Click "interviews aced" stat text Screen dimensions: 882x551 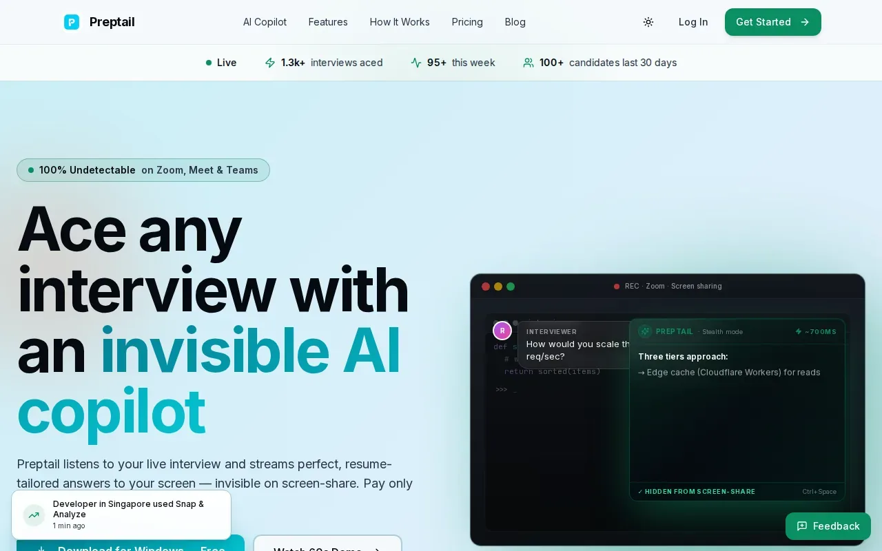click(347, 63)
